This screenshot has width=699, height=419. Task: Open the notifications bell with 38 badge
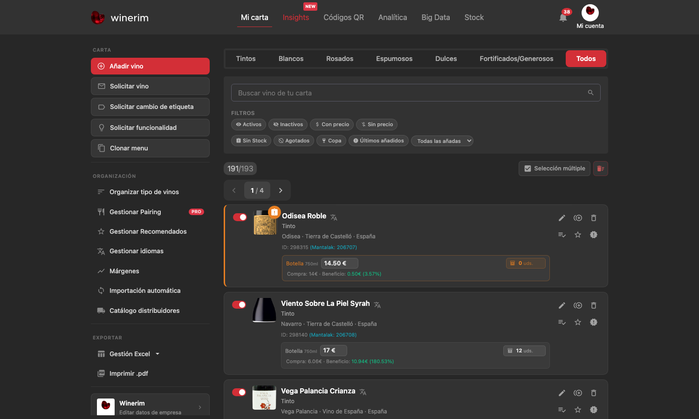(x=563, y=17)
